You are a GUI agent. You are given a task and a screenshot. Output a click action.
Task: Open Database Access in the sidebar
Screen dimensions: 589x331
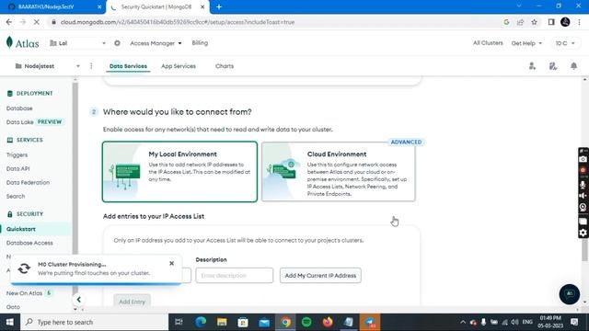[x=29, y=243]
